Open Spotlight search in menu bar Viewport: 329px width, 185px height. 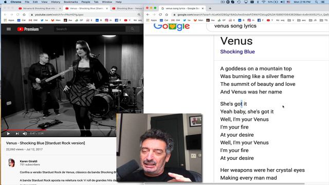(x=316, y=2)
